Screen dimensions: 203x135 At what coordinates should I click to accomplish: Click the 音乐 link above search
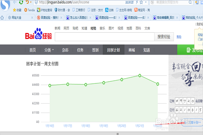tap(102, 28)
